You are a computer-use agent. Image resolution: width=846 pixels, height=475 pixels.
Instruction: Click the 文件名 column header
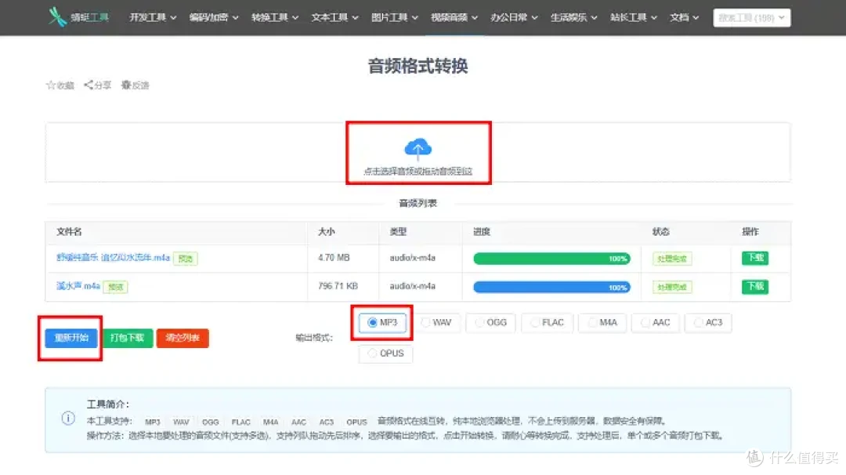69,231
